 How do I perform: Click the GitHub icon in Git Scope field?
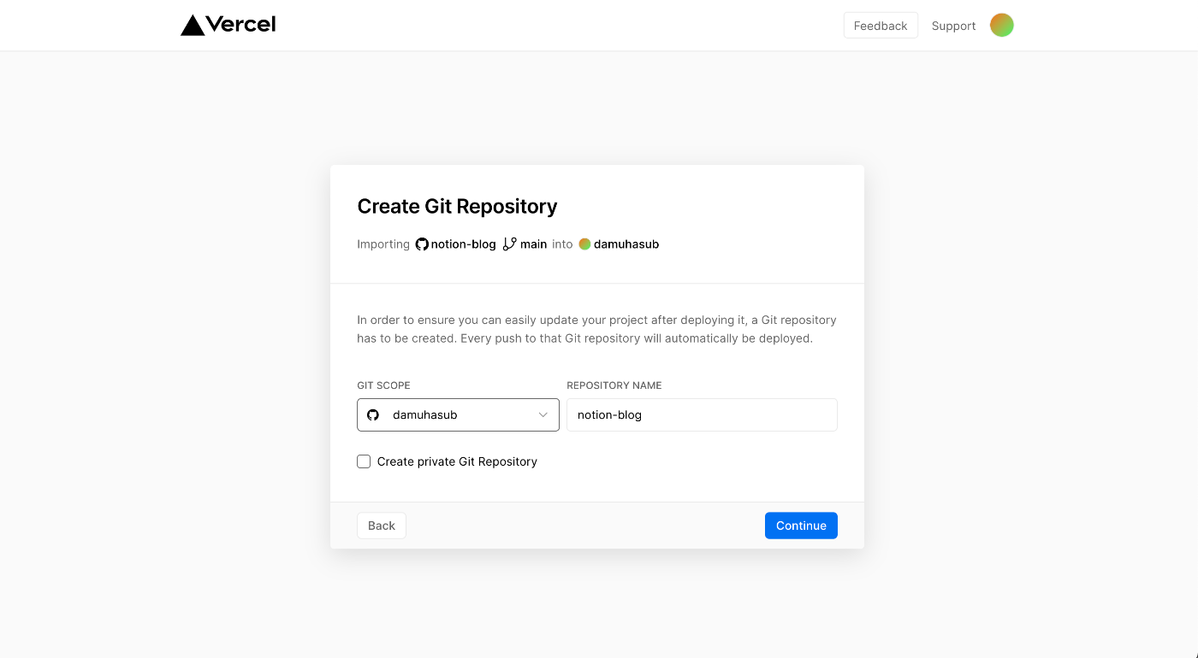point(373,415)
